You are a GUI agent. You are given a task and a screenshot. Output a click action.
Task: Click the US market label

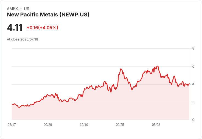pyautogui.click(x=27, y=9)
